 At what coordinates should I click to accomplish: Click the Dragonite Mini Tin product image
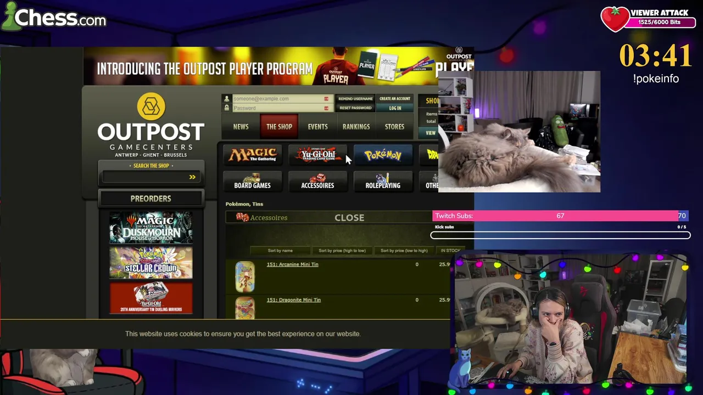(245, 308)
